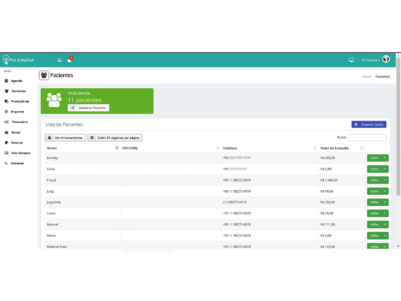Click the scrollbar down arrow
Viewport: 401px width, 301px height.
[x=398, y=246]
